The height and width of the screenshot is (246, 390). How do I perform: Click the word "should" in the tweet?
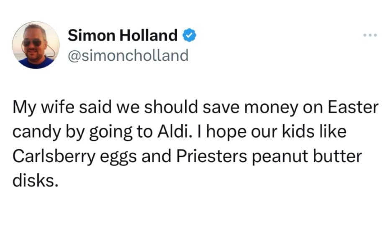coord(170,108)
